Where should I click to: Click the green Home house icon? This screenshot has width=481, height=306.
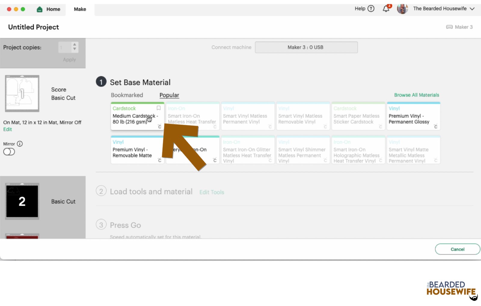click(x=39, y=9)
